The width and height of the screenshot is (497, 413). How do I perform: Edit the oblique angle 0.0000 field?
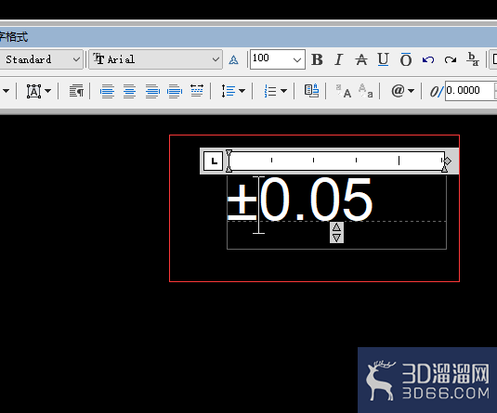coord(471,91)
